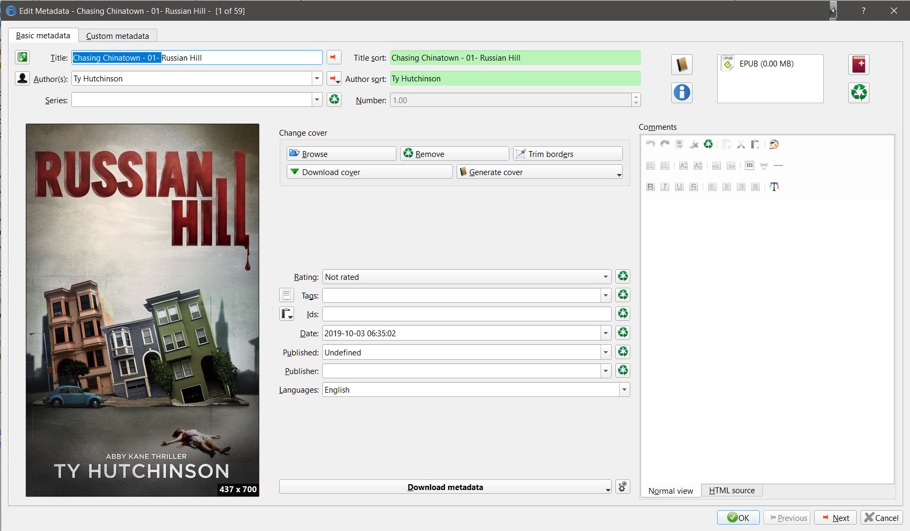This screenshot has width=910, height=531.
Task: Toggle italic in comments editor
Action: (x=664, y=187)
